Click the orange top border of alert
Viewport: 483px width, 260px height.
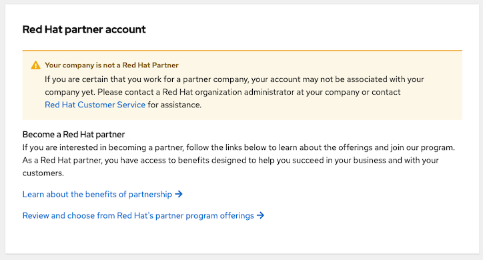coord(242,51)
